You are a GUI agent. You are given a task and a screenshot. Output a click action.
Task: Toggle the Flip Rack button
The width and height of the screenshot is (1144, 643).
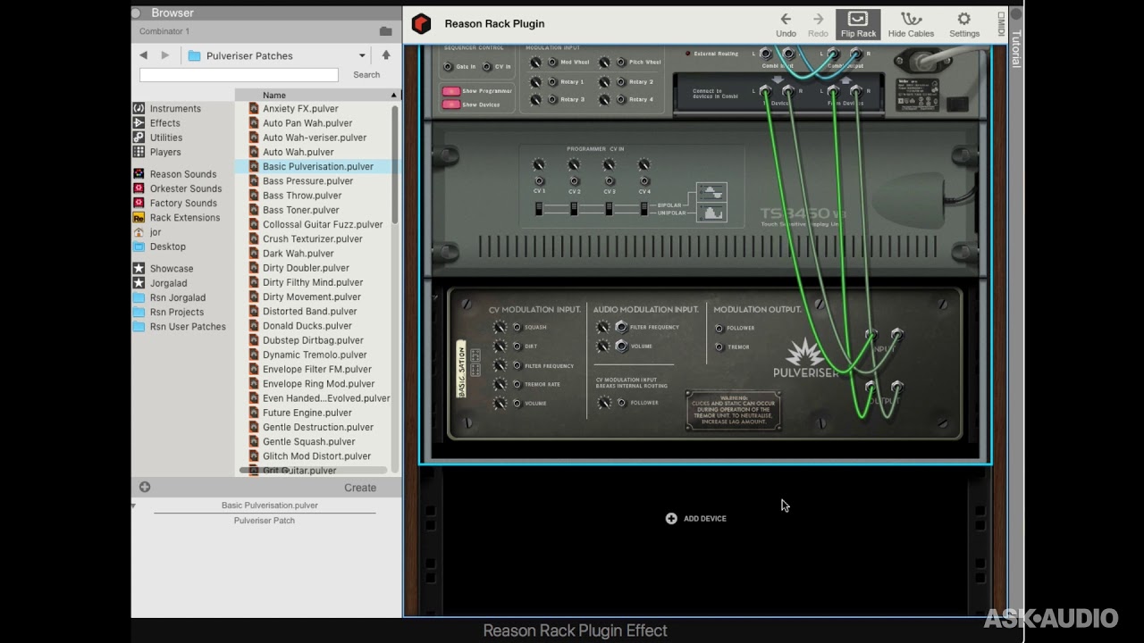(x=858, y=24)
